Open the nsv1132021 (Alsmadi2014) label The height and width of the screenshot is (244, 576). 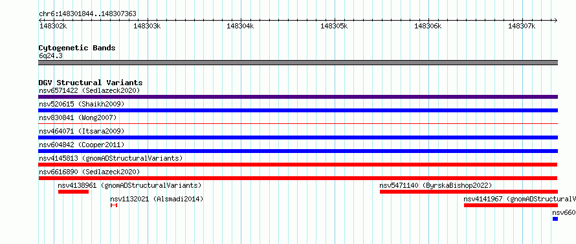(x=157, y=199)
